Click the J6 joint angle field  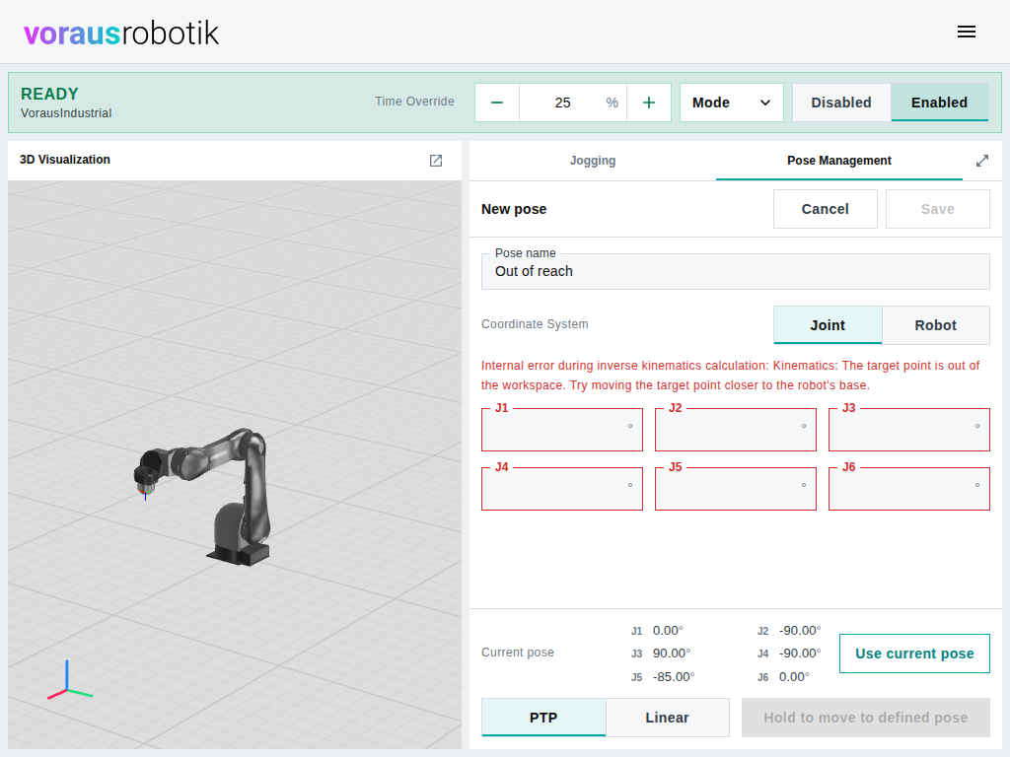(908, 489)
